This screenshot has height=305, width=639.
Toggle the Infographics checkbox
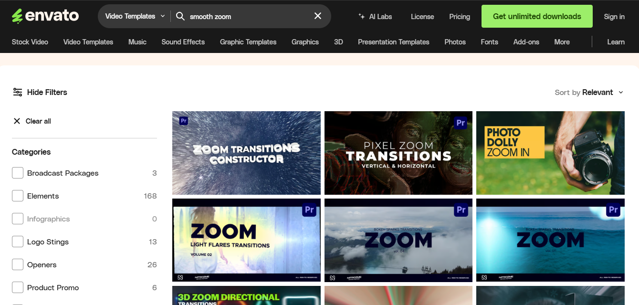(18, 219)
